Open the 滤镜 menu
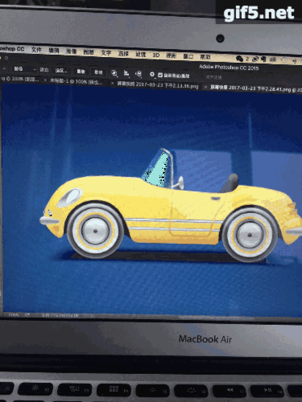This screenshot has height=402, width=302. tap(141, 54)
